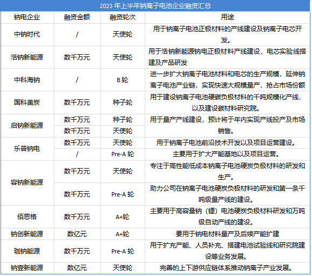
Task: Select the 中钠时代 company cell
Action: coord(27,34)
